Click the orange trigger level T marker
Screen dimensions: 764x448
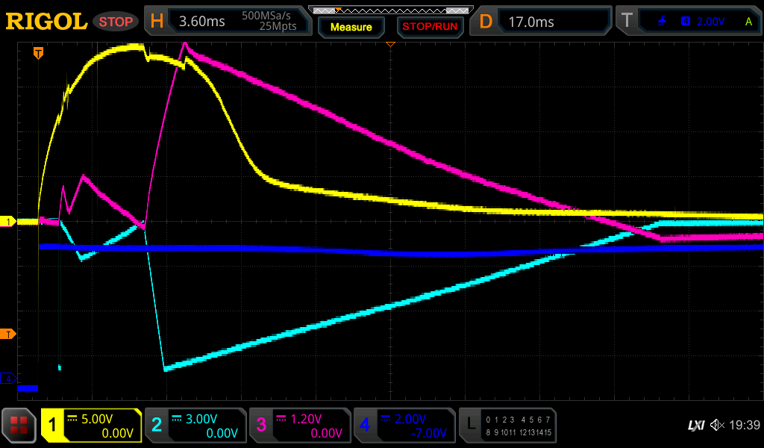click(8, 333)
